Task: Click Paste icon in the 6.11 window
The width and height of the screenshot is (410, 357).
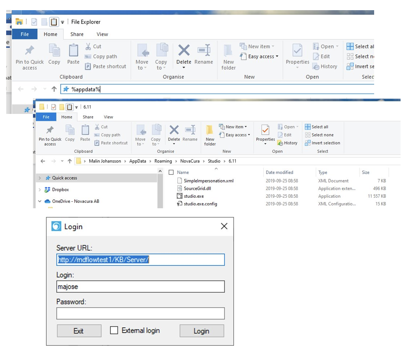Action: pyautogui.click(x=85, y=130)
